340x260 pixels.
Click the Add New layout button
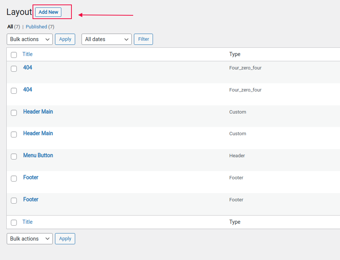click(48, 12)
